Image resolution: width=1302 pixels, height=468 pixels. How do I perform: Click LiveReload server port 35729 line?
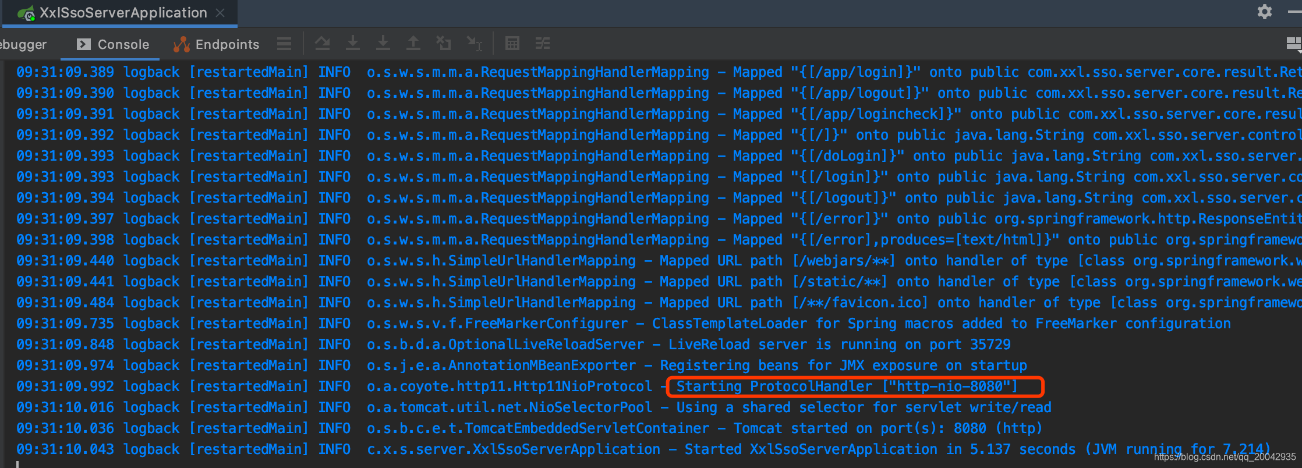click(514, 345)
